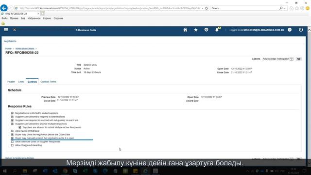
Task: Open the Windows Start menu
Action: 4,171
